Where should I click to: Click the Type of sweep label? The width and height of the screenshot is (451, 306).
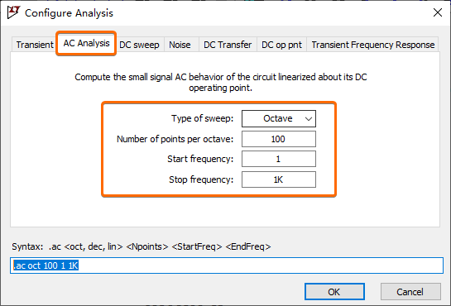(203, 118)
